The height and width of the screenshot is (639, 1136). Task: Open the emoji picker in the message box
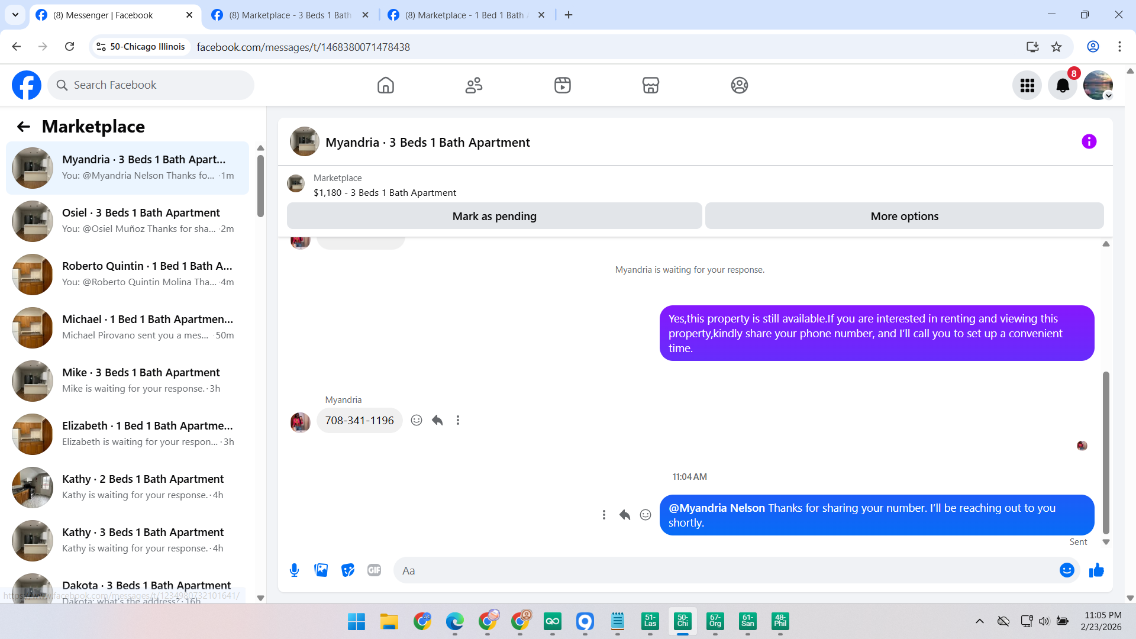click(x=1067, y=570)
